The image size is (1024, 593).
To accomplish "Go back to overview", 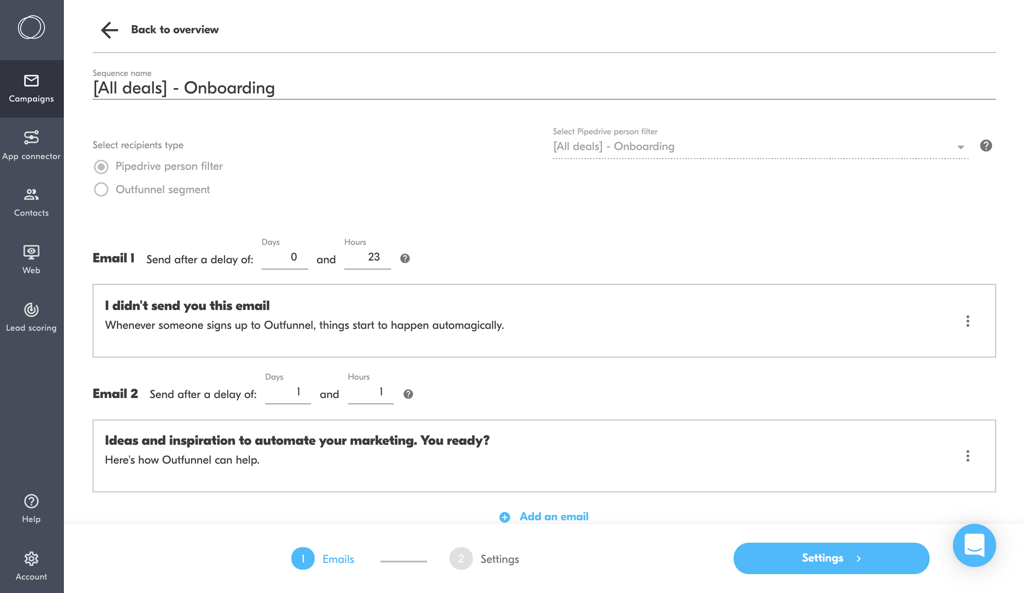I will (160, 30).
